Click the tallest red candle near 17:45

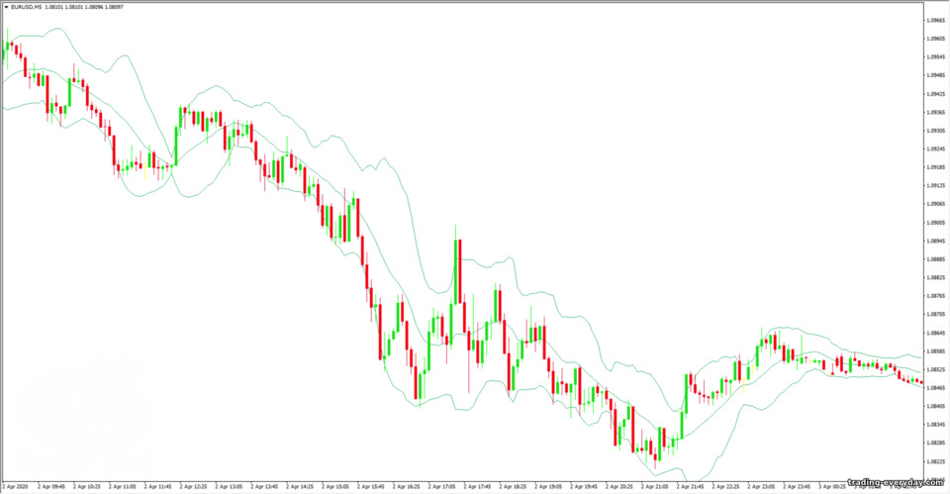click(459, 271)
